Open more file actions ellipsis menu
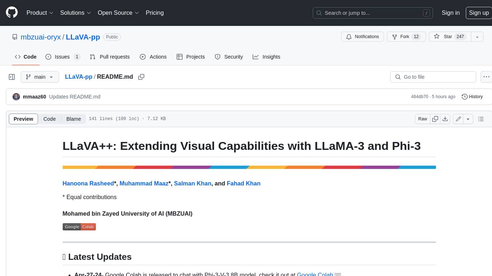The image size is (492, 276). pyautogui.click(x=486, y=77)
